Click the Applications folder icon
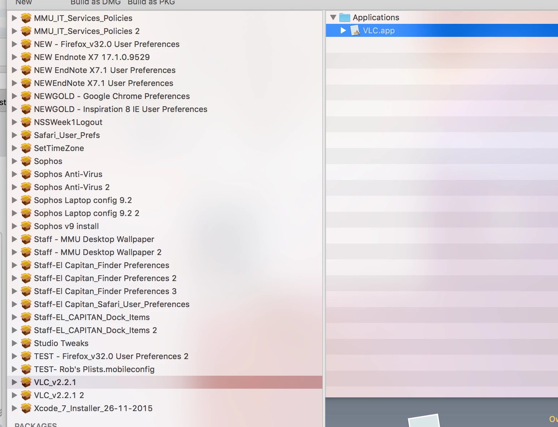This screenshot has height=427, width=558. point(345,17)
